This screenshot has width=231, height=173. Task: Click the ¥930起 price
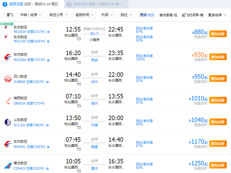[x=200, y=55]
